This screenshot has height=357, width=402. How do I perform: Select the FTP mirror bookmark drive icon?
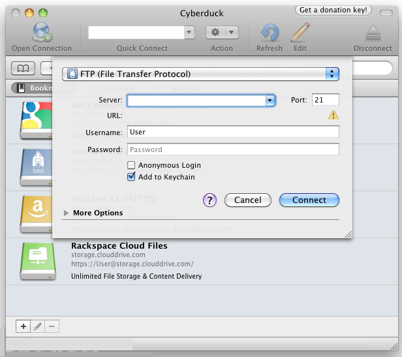[37, 167]
